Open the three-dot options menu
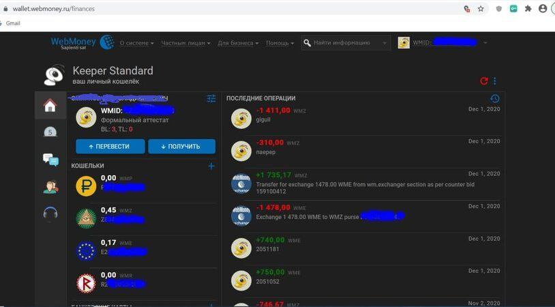This screenshot has height=307, width=555. tap(495, 81)
